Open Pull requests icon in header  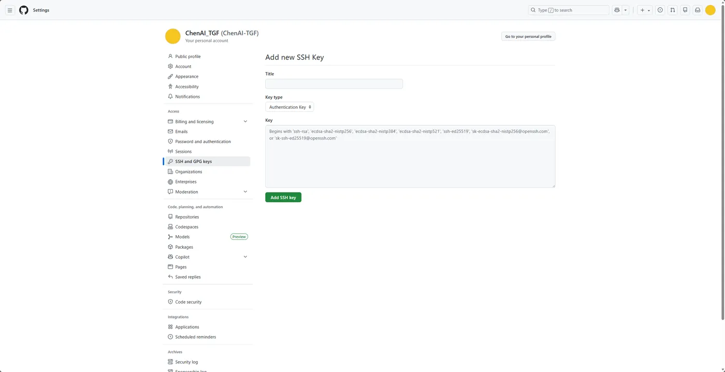[x=672, y=10]
